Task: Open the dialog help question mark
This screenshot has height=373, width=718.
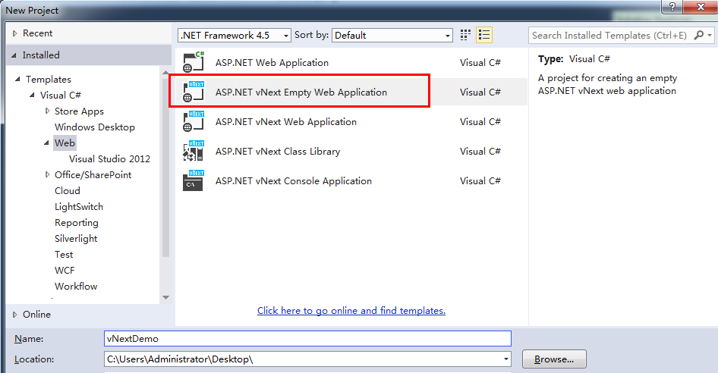Action: click(x=672, y=7)
